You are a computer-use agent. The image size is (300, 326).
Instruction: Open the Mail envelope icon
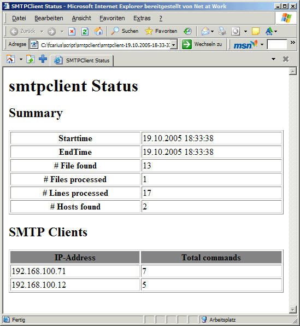coord(205,31)
